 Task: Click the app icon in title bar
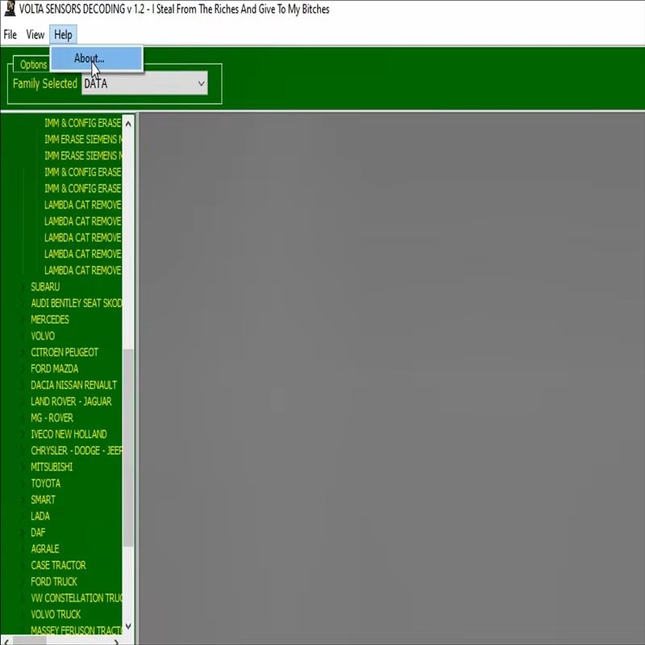pos(10,8)
